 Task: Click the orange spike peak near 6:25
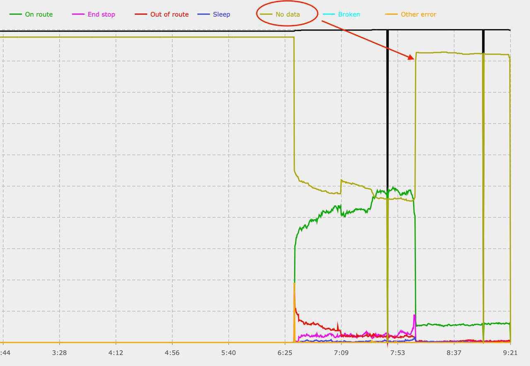(x=294, y=284)
